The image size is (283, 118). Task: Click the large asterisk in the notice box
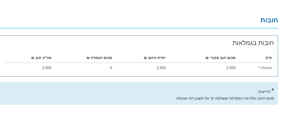273,90
